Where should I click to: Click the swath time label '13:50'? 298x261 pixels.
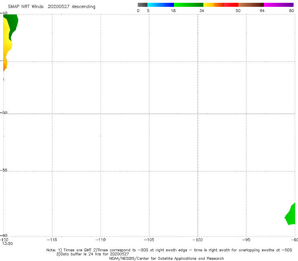(x=7, y=244)
